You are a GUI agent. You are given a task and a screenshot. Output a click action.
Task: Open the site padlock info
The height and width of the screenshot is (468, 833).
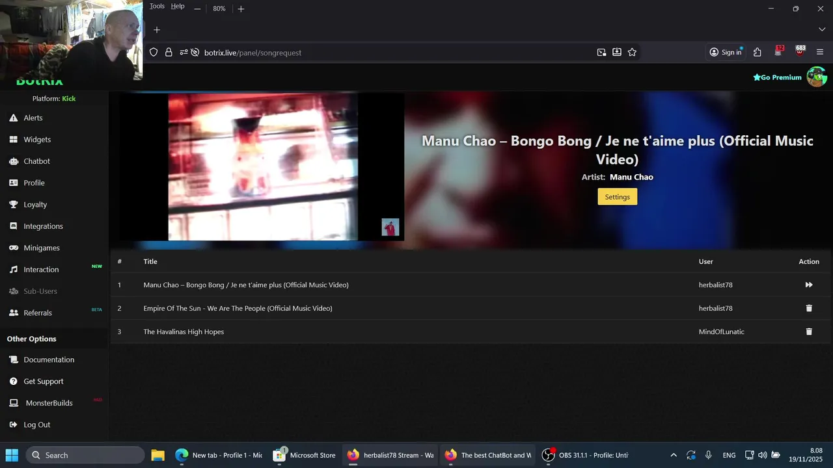click(169, 53)
